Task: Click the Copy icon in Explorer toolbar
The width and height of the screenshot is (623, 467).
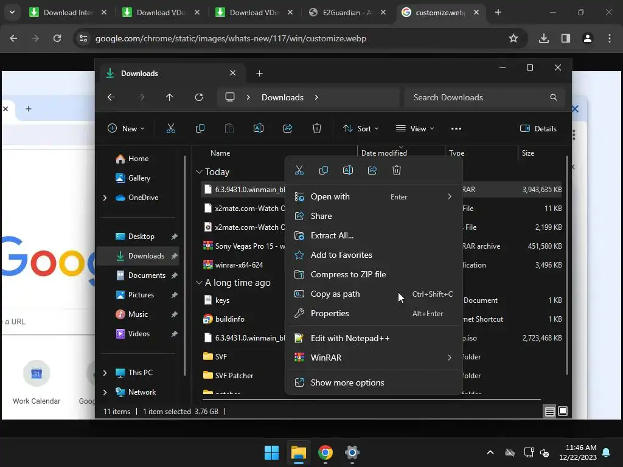Action: 200,128
